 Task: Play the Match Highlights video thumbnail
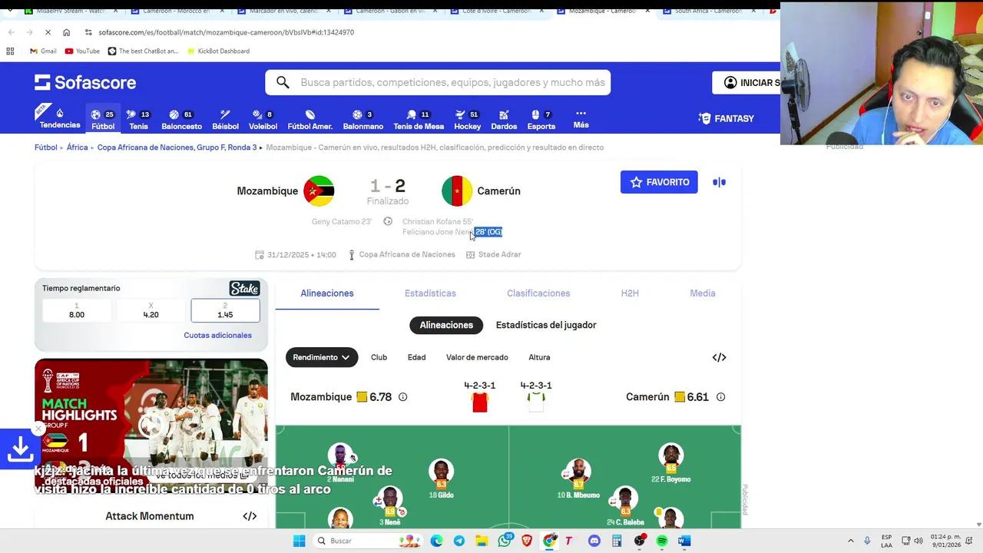[151, 425]
